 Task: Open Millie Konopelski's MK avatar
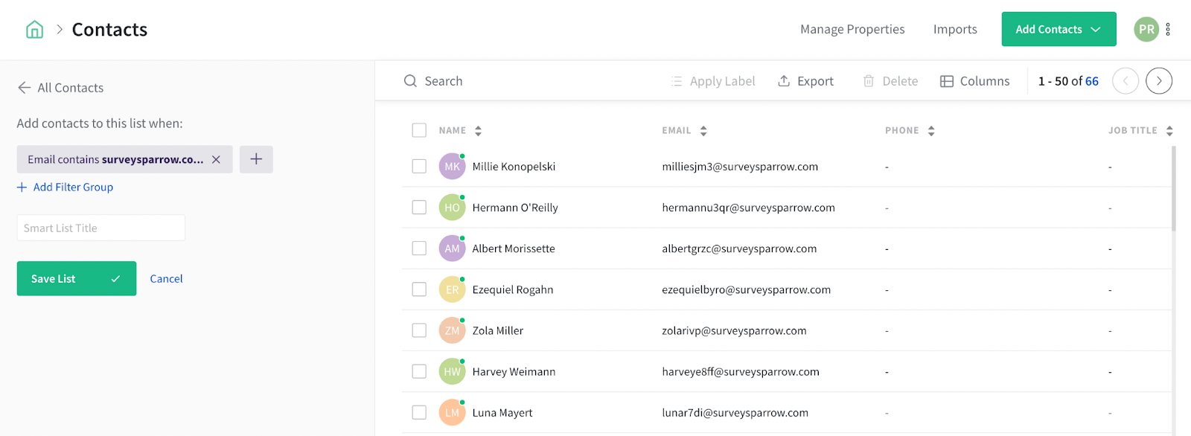452,167
